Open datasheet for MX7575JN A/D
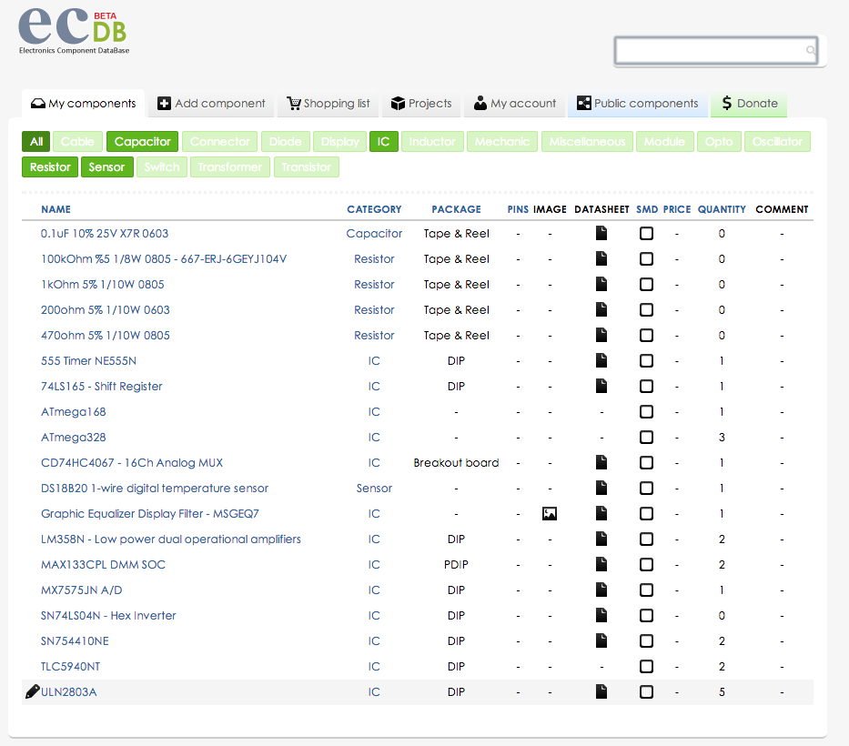The width and height of the screenshot is (849, 746). click(x=601, y=590)
